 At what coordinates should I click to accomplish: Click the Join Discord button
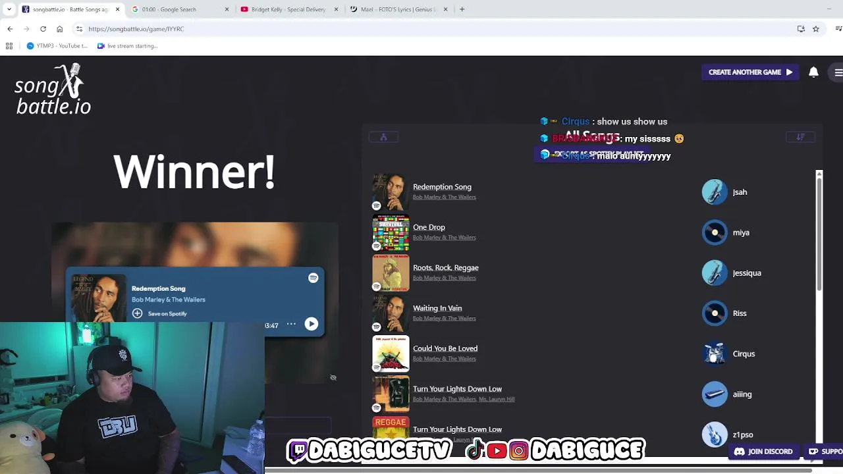coord(763,452)
